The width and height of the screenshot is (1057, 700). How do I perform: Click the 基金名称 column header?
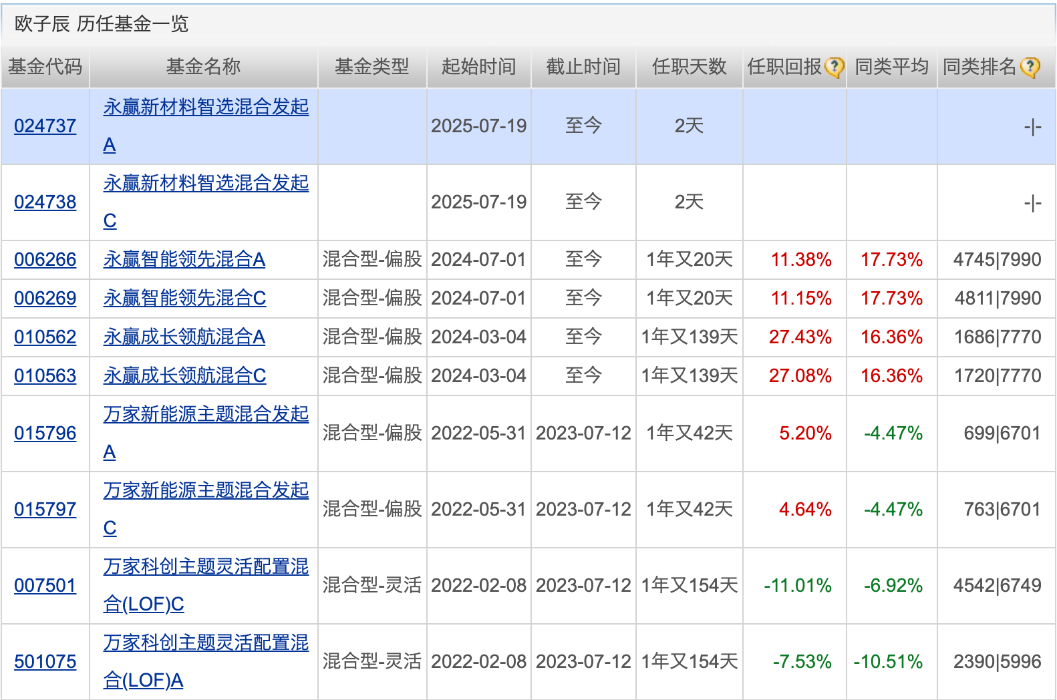coord(203,67)
